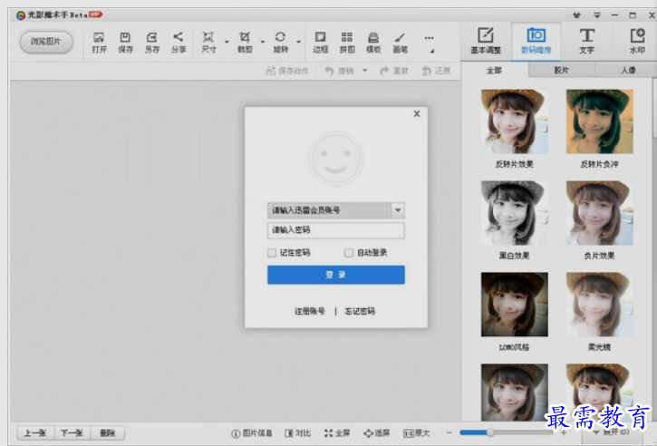Screen dimensions: 657x446
Task: Expand the 裁剪 crop dropdown arrow
Action: coord(263,42)
